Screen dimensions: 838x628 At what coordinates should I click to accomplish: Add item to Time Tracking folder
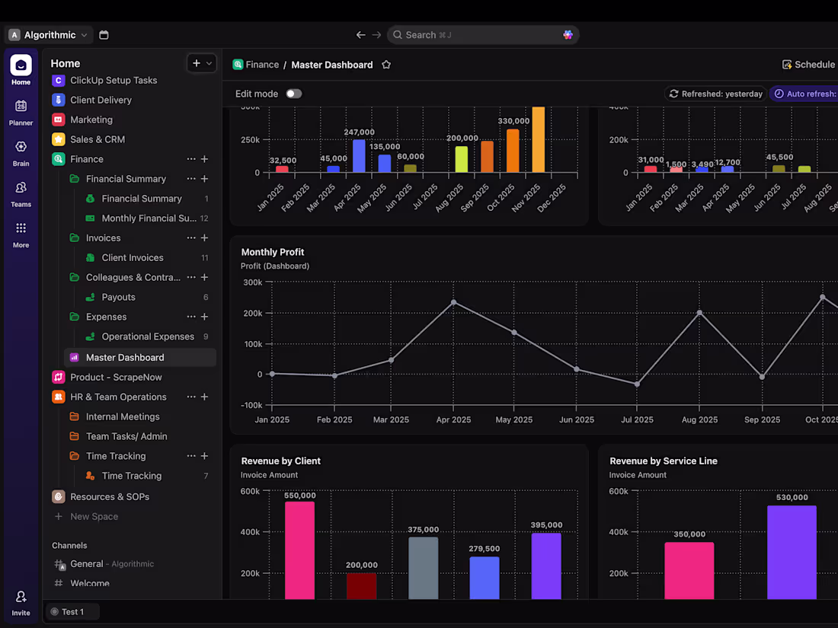(205, 456)
